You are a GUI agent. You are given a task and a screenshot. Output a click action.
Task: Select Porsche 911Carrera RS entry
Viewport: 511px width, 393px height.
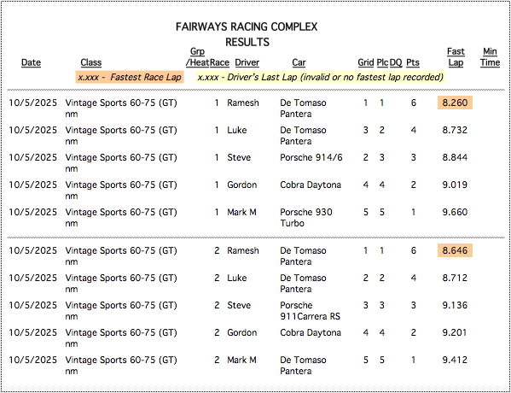click(x=310, y=311)
